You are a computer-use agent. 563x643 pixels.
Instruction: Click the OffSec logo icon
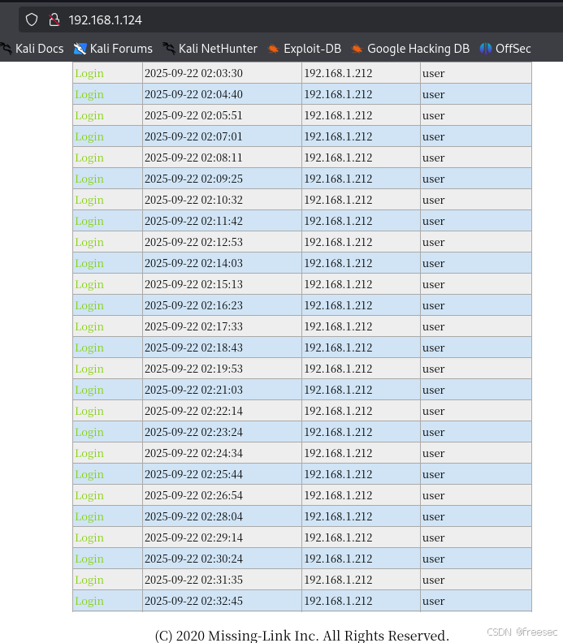[x=486, y=49]
